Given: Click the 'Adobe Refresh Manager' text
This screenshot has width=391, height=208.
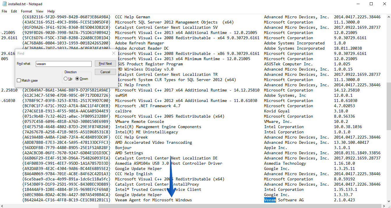Looking at the screenshot, I should [140, 43].
